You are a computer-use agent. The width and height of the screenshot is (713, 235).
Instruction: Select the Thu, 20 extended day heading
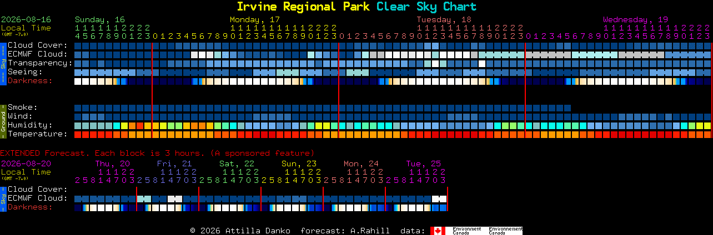click(112, 164)
